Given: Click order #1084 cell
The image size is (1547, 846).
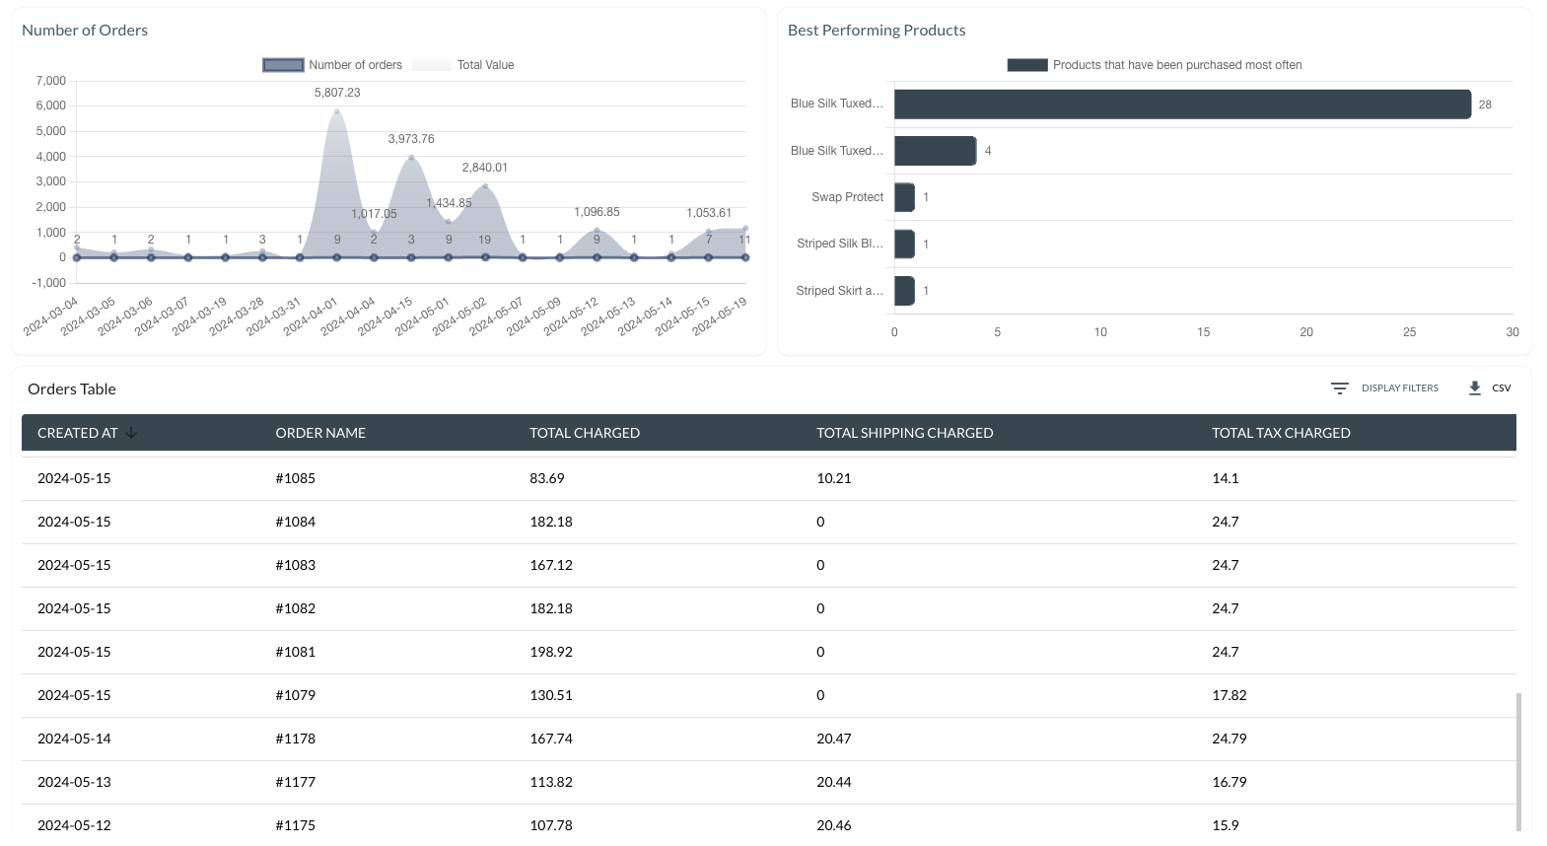Looking at the screenshot, I should 295,522.
